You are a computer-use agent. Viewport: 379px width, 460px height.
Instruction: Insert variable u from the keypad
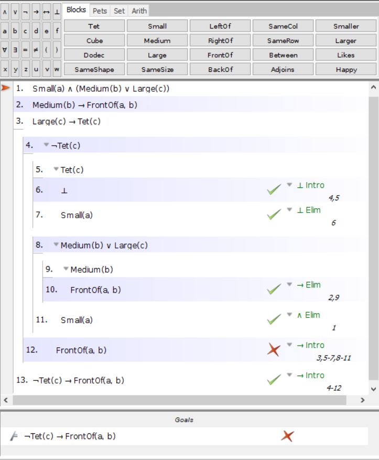pyautogui.click(x=36, y=69)
